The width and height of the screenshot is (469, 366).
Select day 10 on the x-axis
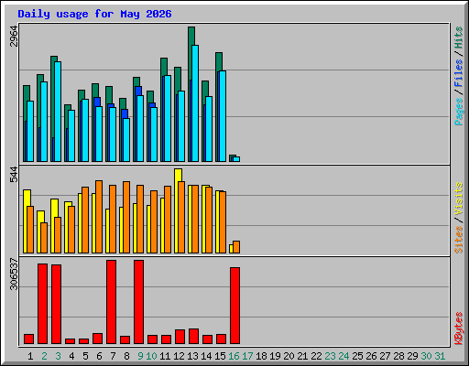151,356
